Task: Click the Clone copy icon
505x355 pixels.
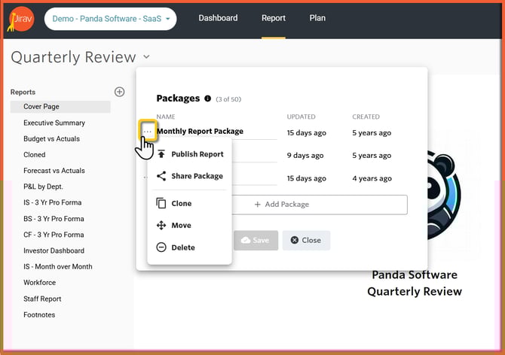Action: pos(161,203)
